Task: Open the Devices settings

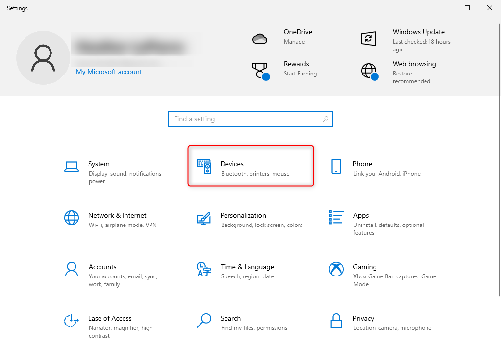Action: coord(250,166)
